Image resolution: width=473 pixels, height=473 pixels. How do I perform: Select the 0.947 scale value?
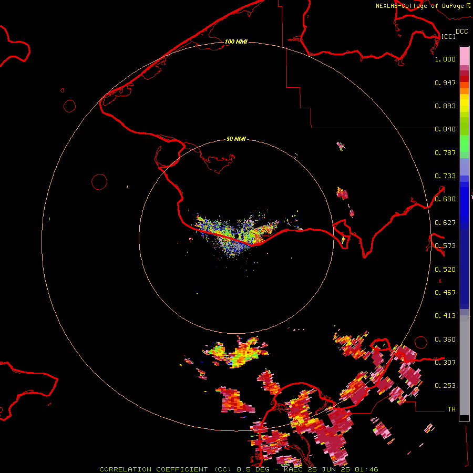coord(445,83)
